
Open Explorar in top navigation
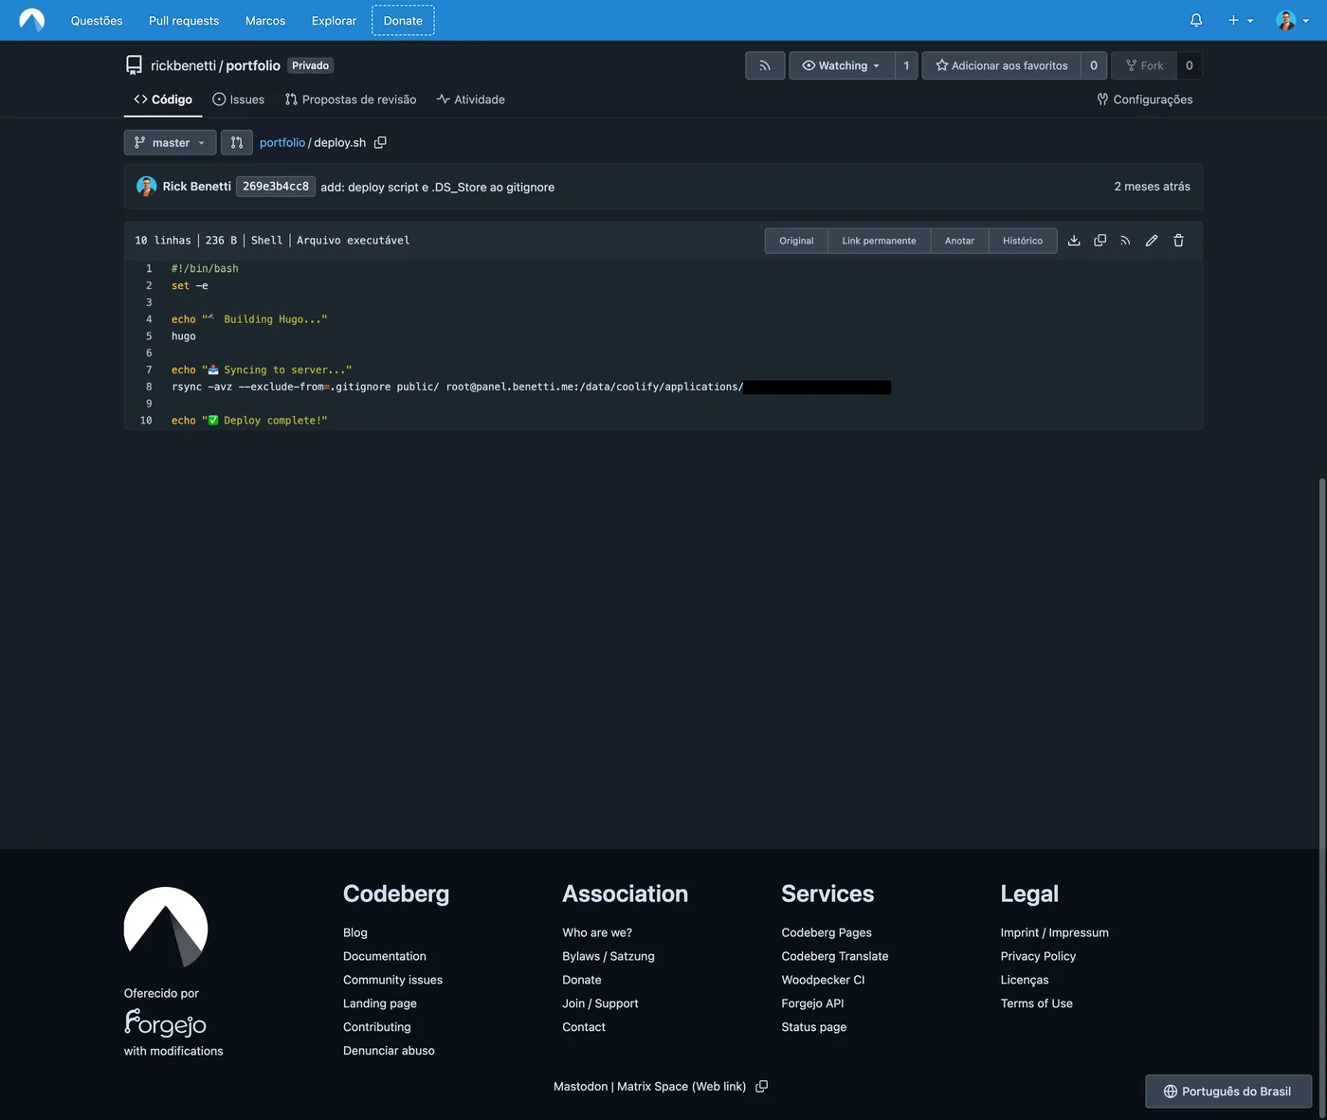[x=334, y=20]
